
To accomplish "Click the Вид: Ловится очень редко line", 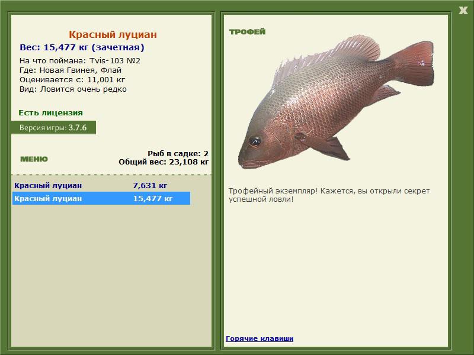I will point(73,89).
